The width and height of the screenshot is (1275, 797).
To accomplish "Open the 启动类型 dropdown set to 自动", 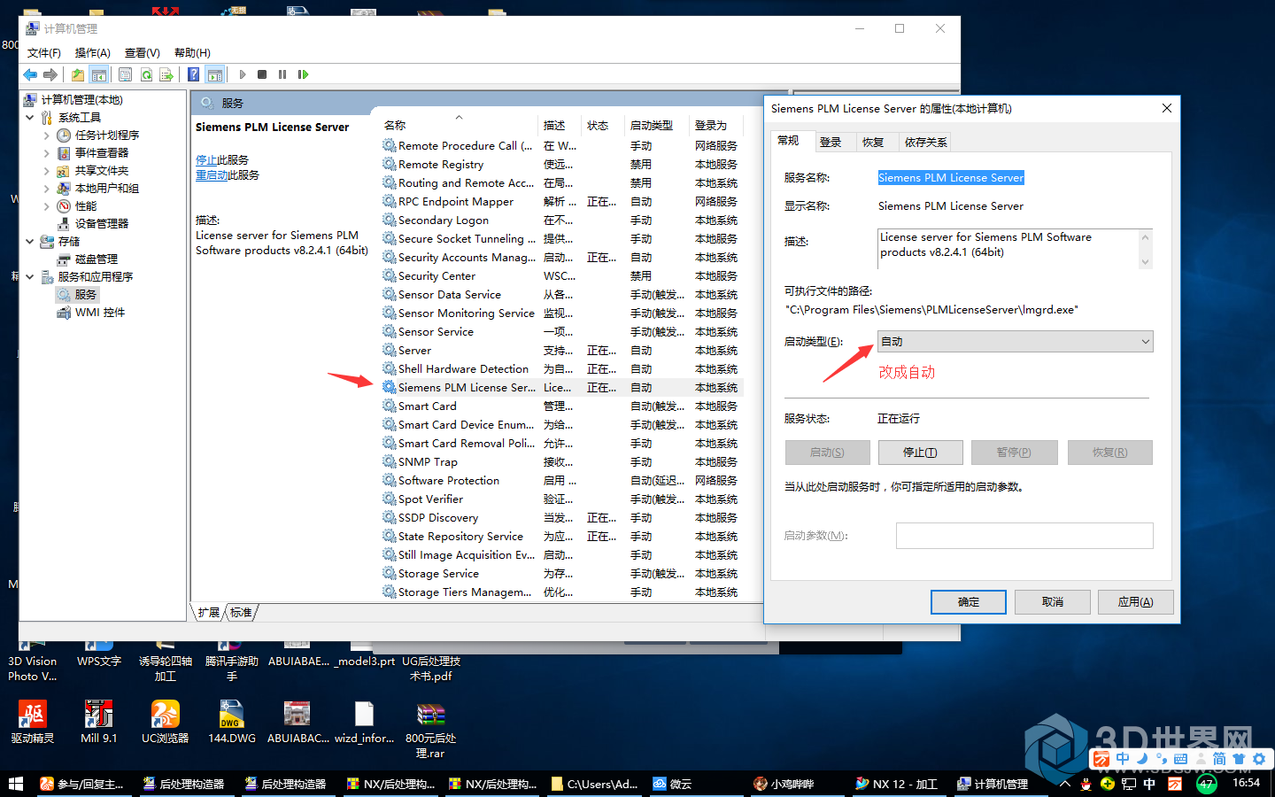I will [1016, 342].
